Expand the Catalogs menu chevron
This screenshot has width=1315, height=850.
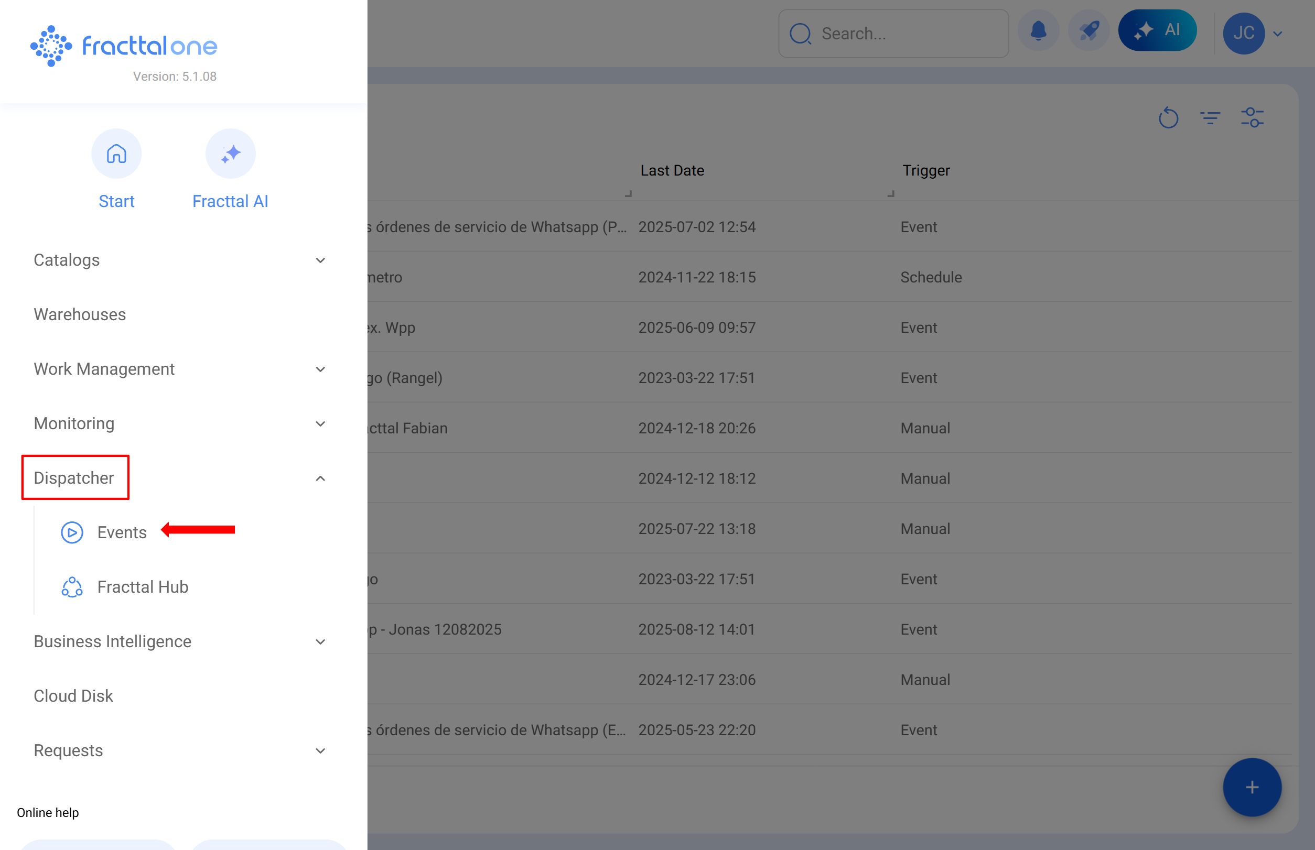pyautogui.click(x=320, y=260)
